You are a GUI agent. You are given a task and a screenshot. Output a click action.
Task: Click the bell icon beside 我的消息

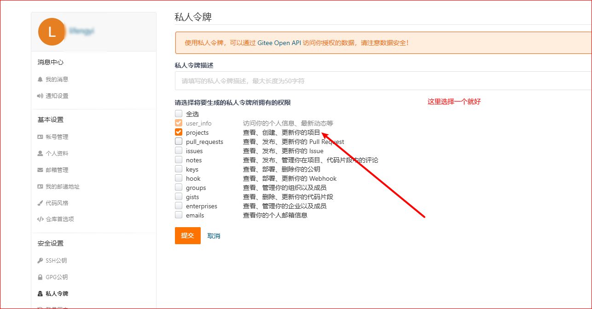click(40, 80)
